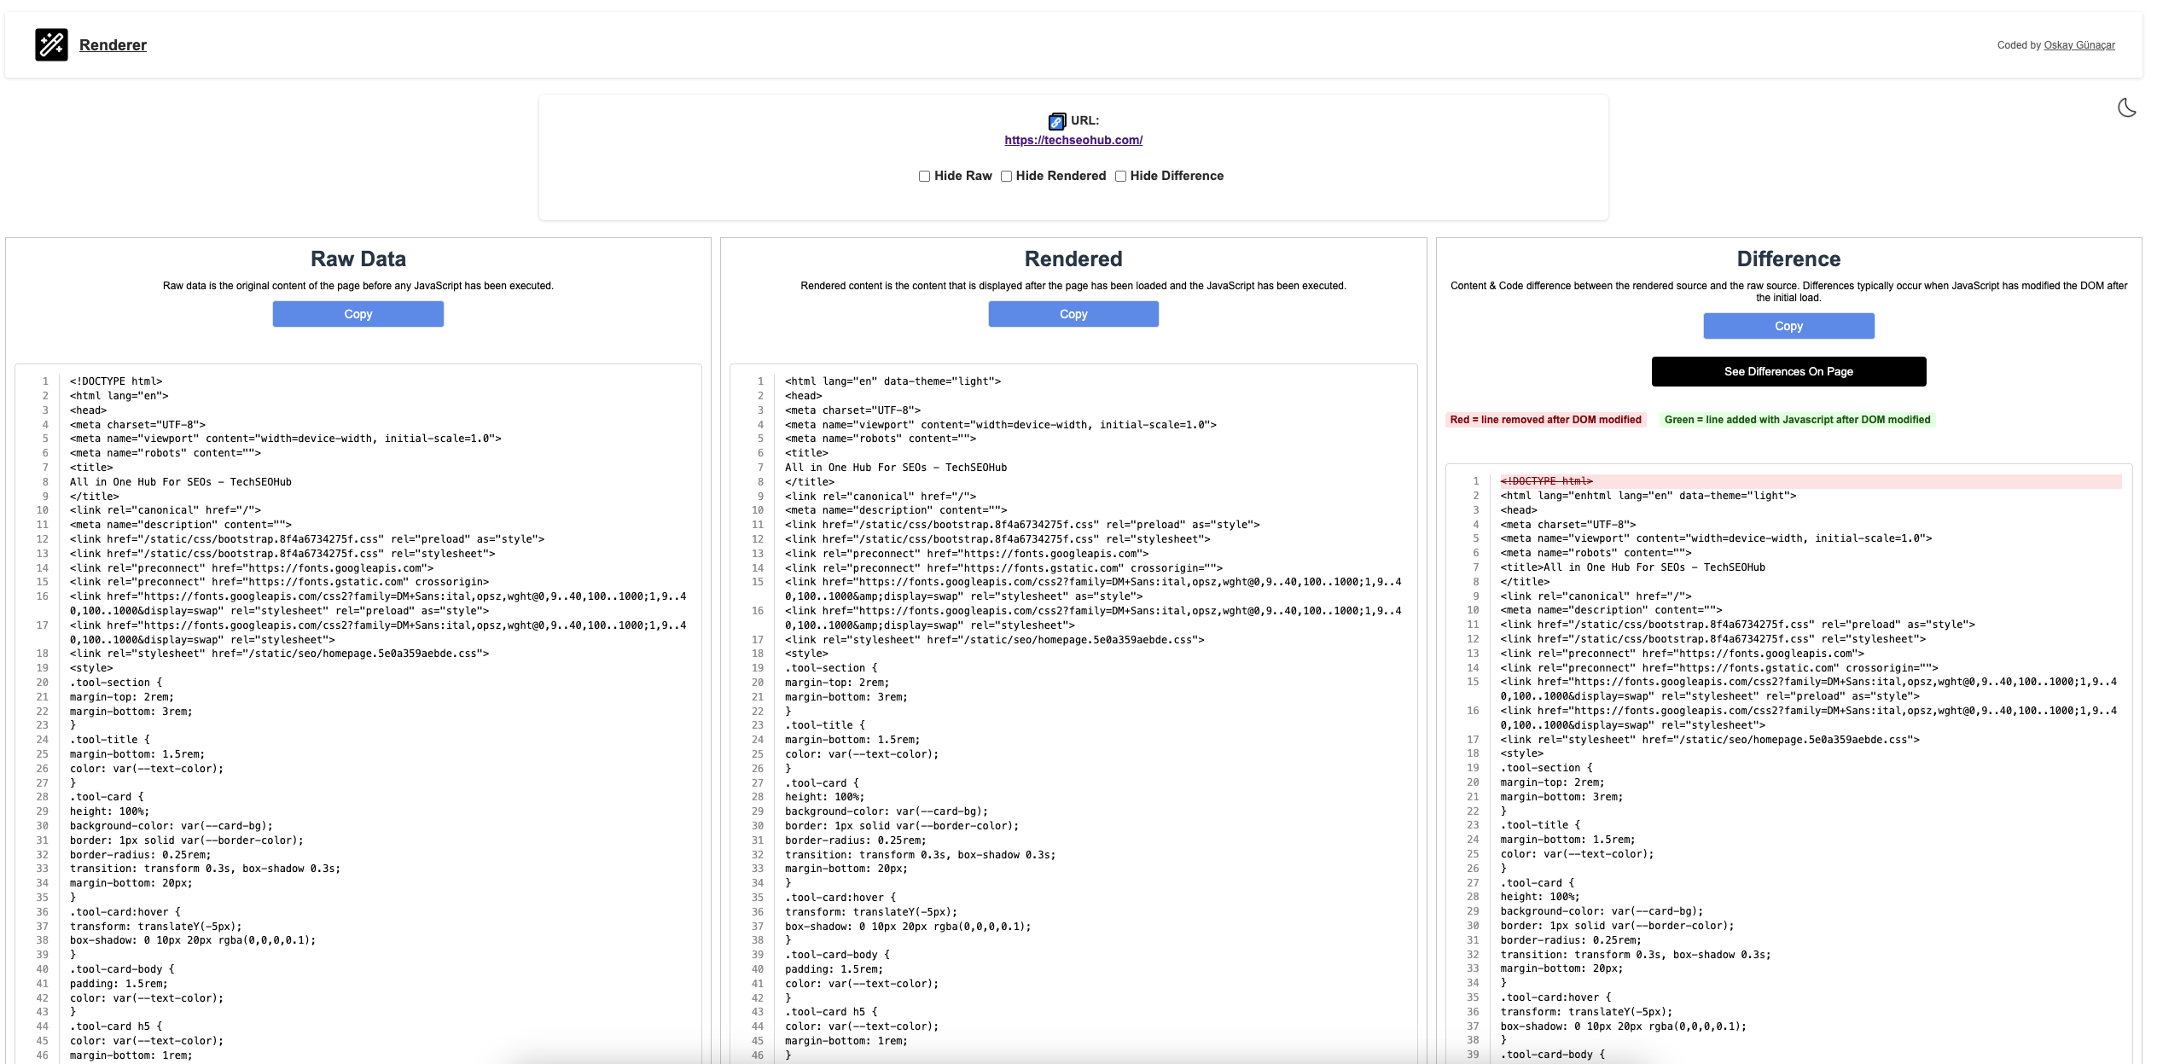2157x1064 pixels.
Task: Click the URL link icon
Action: click(x=1056, y=121)
